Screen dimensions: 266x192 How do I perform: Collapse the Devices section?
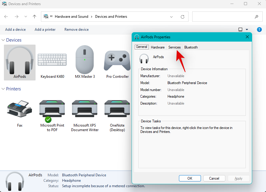3,40
